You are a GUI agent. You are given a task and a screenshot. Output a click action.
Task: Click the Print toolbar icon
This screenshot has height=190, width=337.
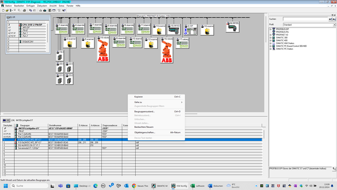tap(24, 10)
